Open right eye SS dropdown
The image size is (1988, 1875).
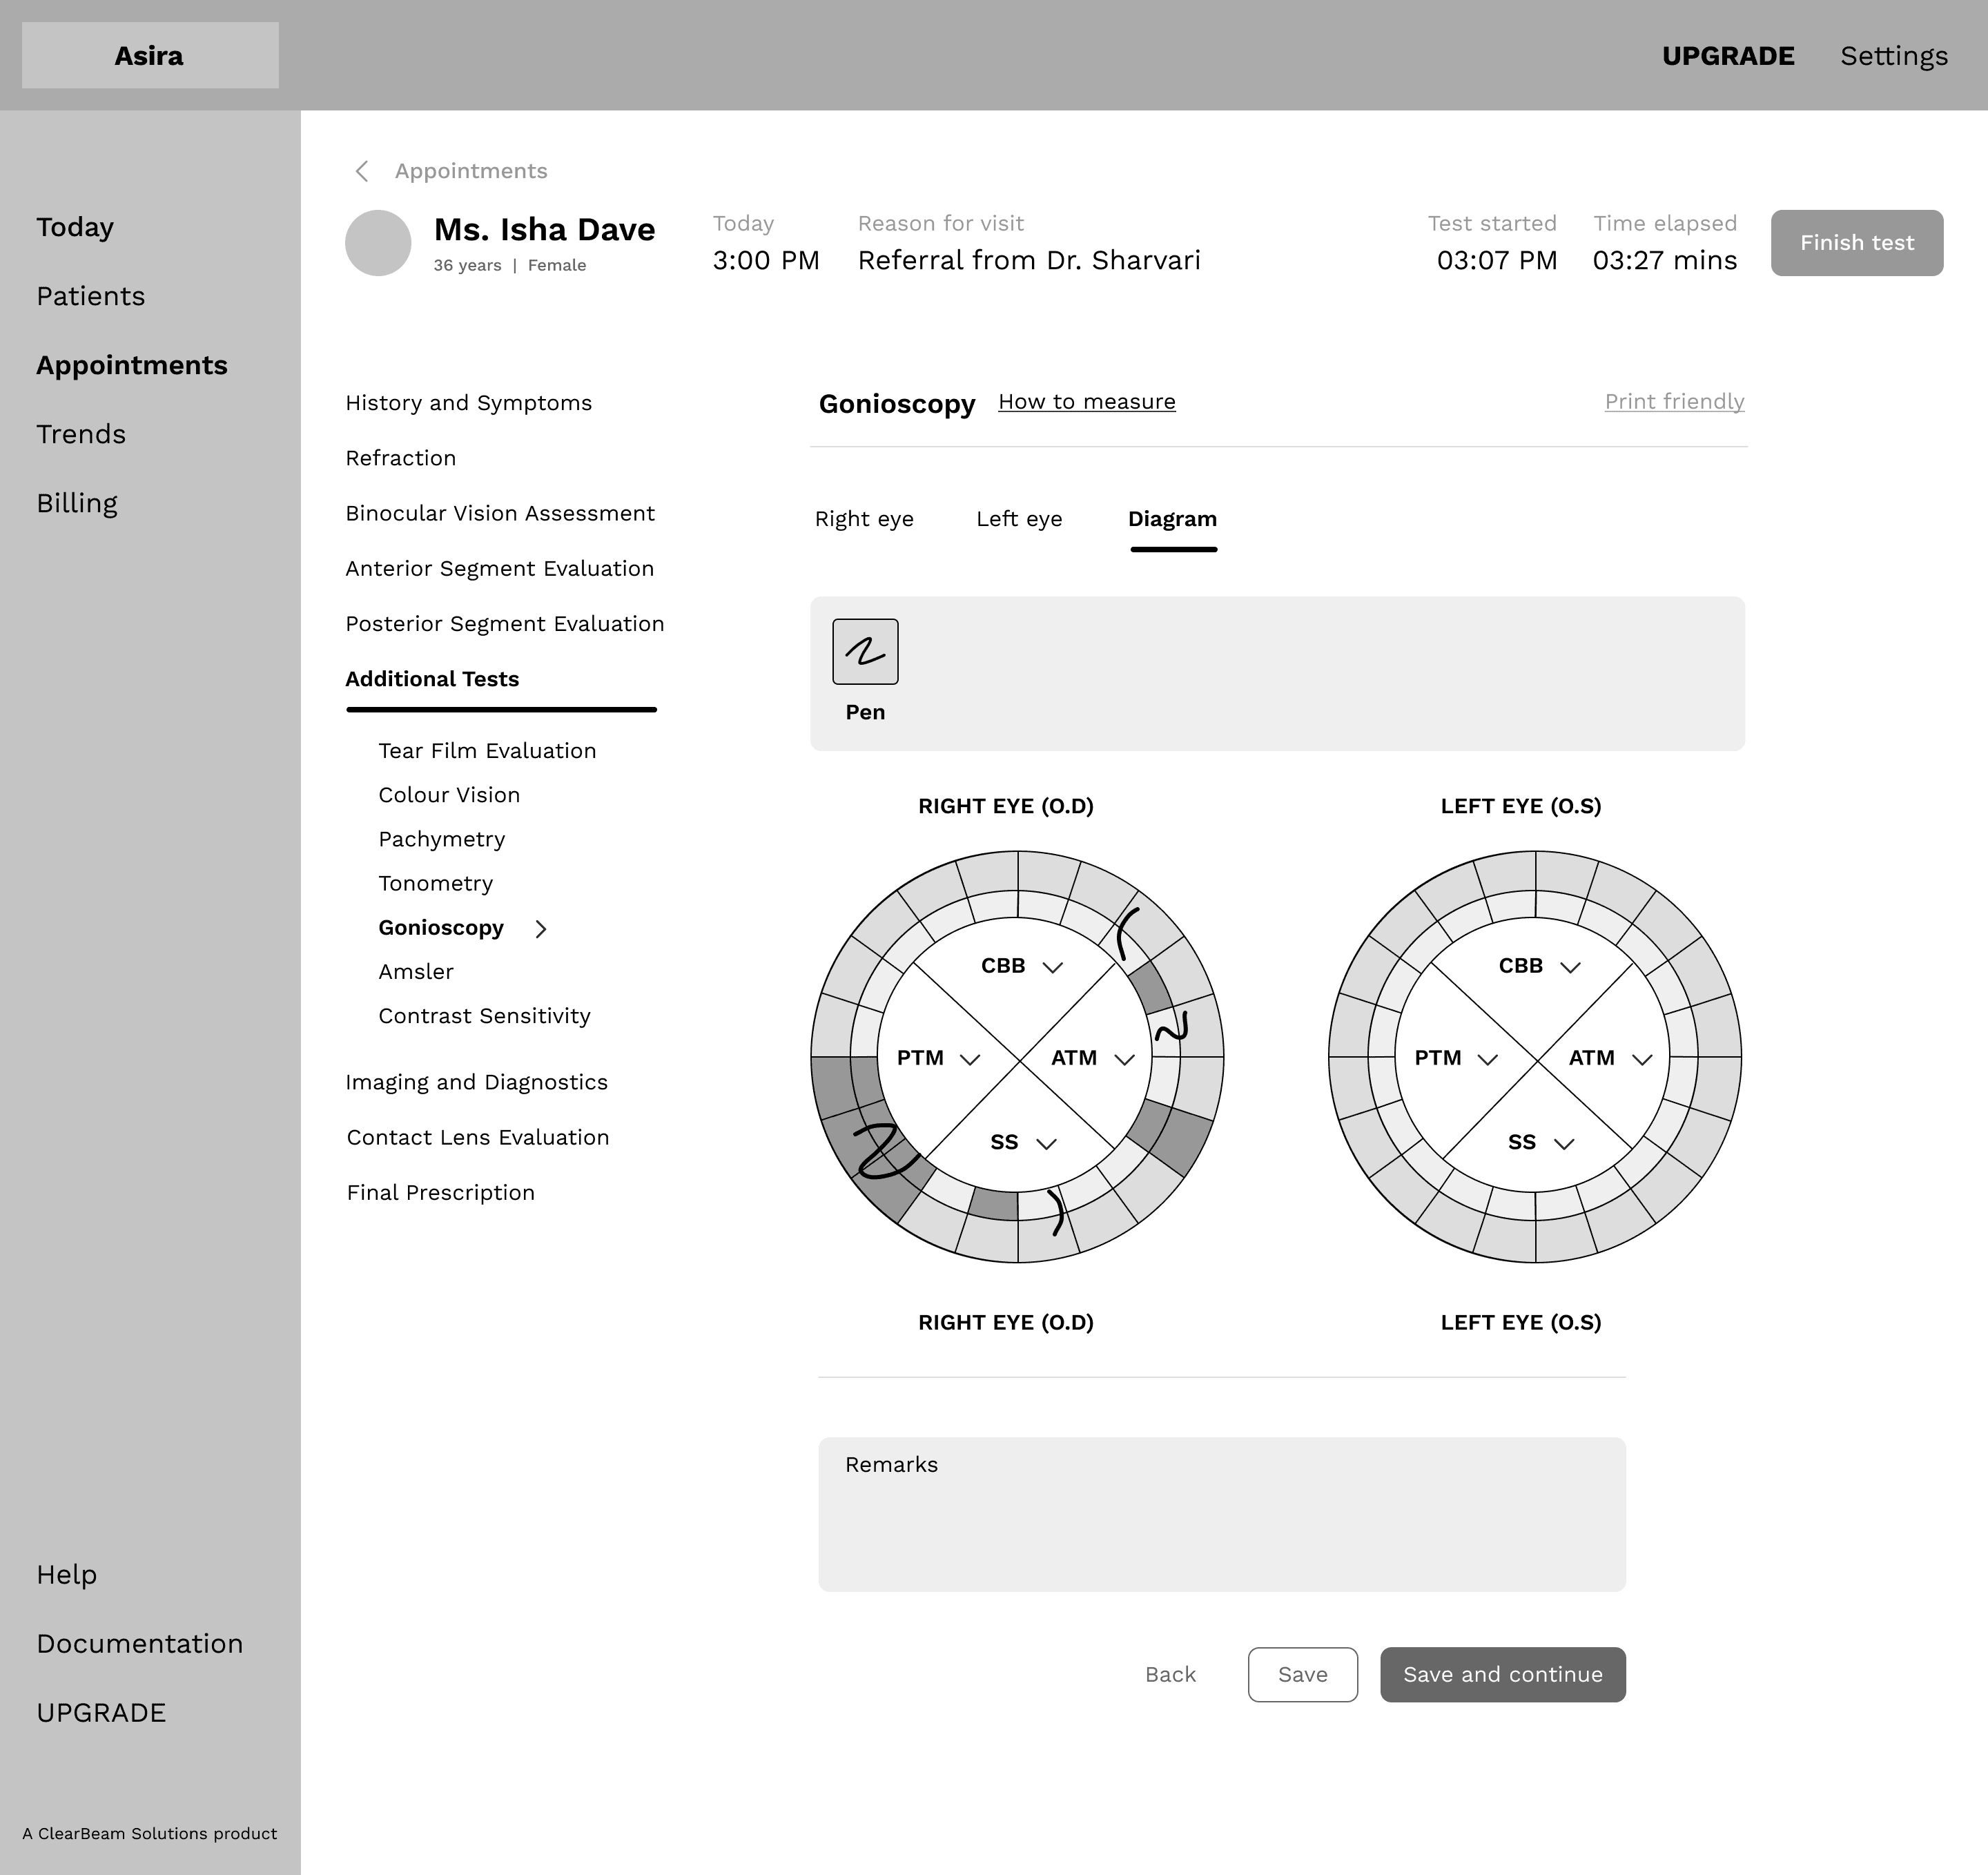[x=1046, y=1143]
